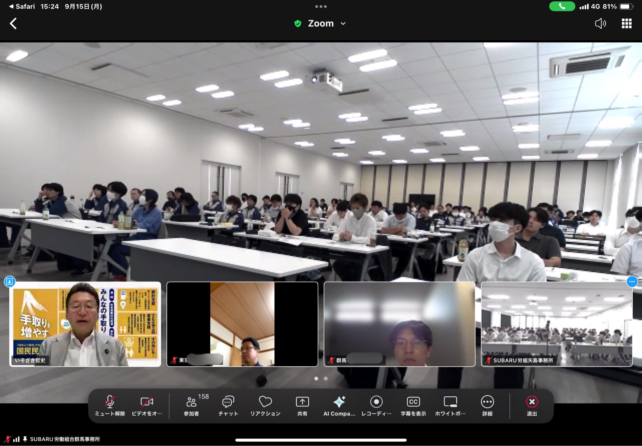The height and width of the screenshot is (446, 642).
Task: Open the whiteboard tool
Action: [450, 405]
